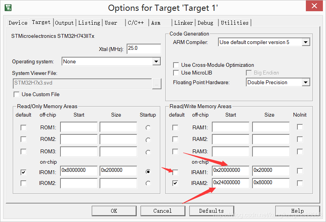The image size is (326, 222).
Task: Expand the ARM Compiler version dropdown
Action: point(305,42)
